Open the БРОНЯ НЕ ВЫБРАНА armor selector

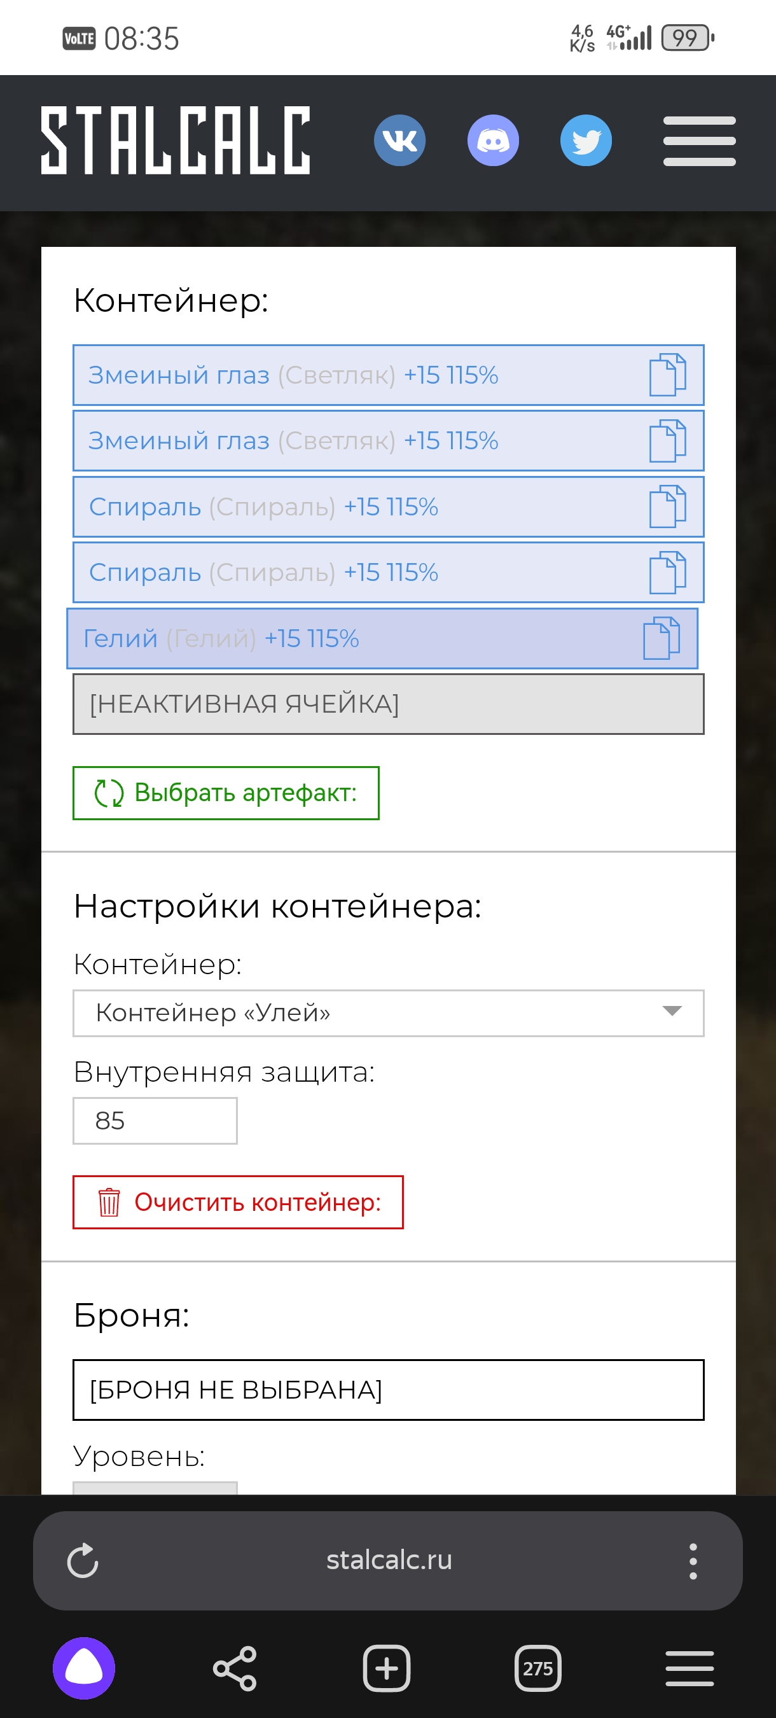pos(388,1390)
